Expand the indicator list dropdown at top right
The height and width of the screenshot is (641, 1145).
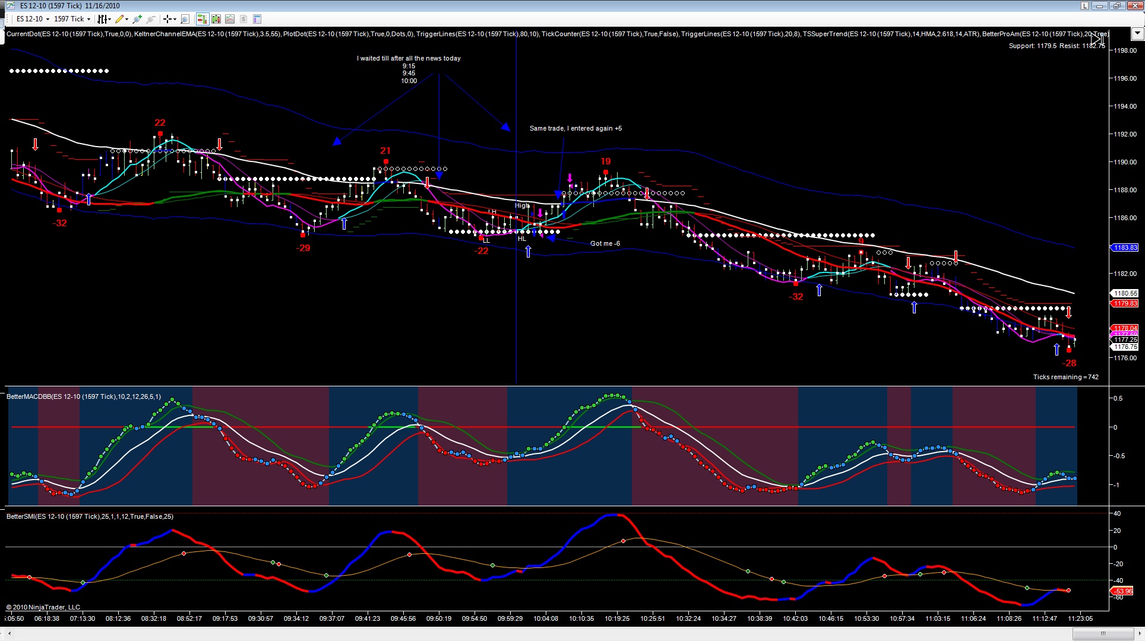[1137, 34]
